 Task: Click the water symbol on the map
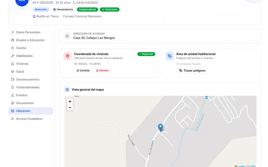pos(206,97)
